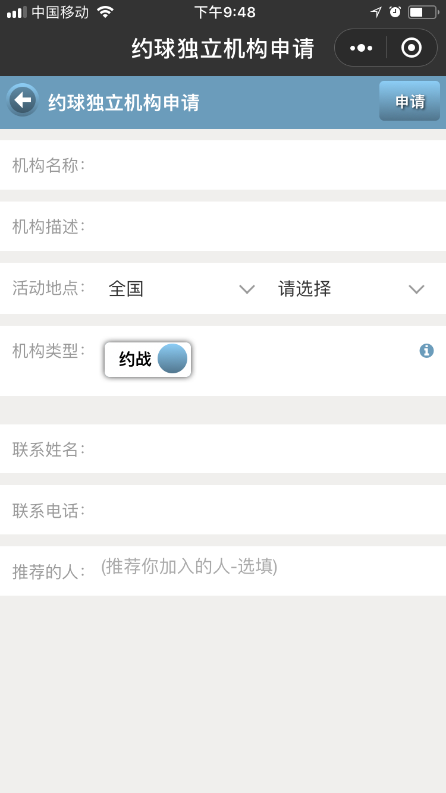446x793 pixels.
Task: Submit with the 申请 button
Action: (410, 101)
